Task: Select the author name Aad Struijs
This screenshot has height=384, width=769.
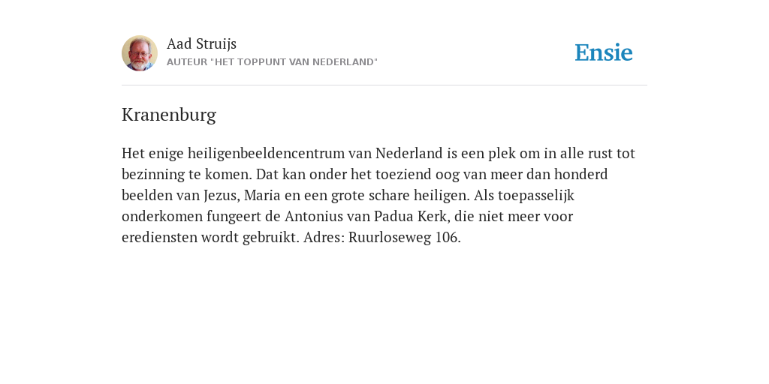Action: pyautogui.click(x=201, y=44)
